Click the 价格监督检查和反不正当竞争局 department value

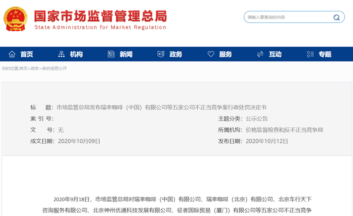[284, 130]
